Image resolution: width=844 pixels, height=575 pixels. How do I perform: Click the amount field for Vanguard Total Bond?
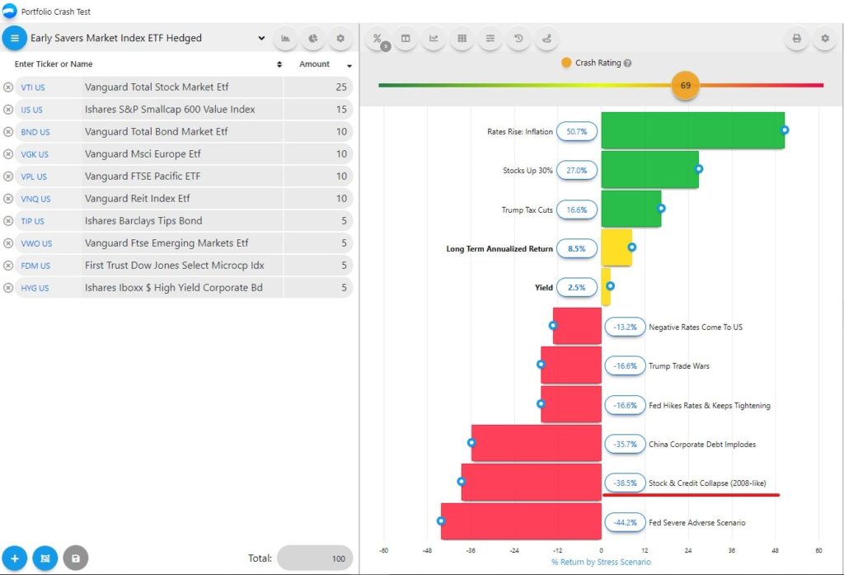pyautogui.click(x=317, y=132)
